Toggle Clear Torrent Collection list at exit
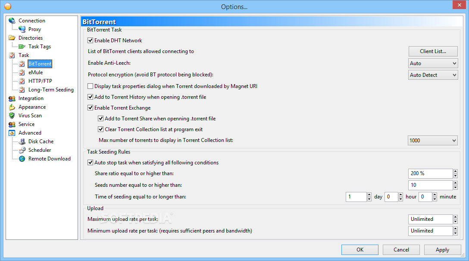Image resolution: width=469 pixels, height=261 pixels. tap(101, 129)
